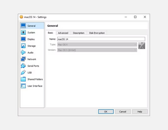Select the USB label in sidebar
The image size is (168, 130).
click(x=30, y=73)
